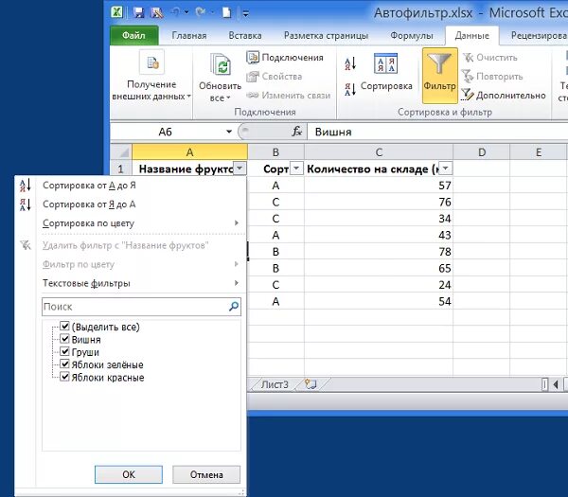Click the magnifier icon in search field
The image size is (568, 497).
click(x=234, y=307)
